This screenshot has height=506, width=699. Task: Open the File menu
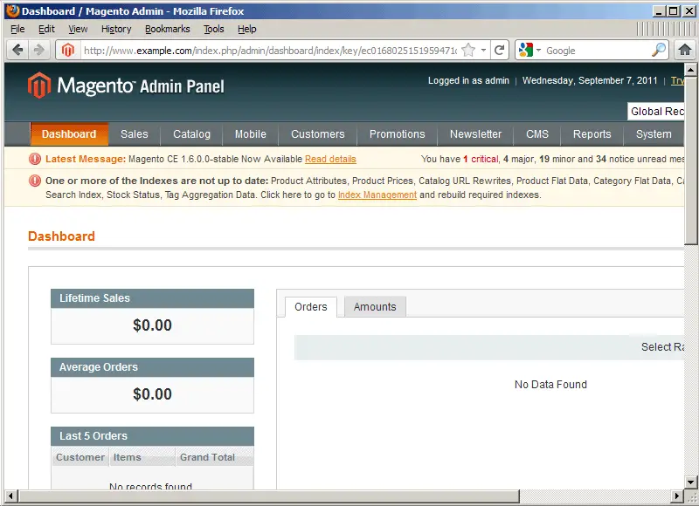tap(17, 29)
